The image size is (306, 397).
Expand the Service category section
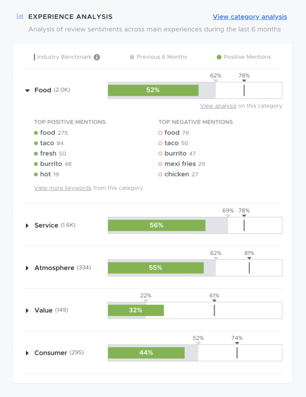click(27, 225)
